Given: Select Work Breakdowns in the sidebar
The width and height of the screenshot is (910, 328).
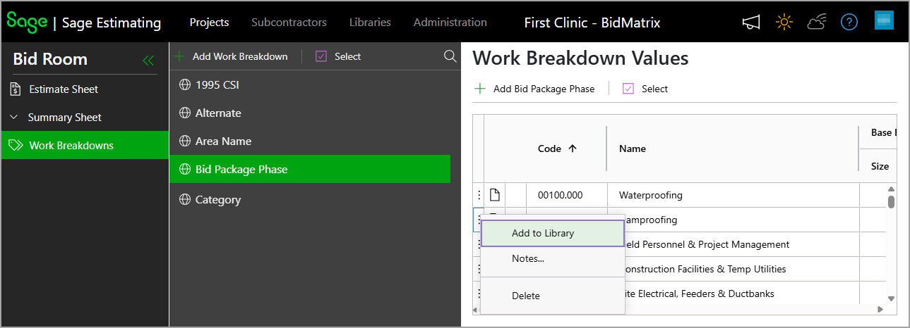Looking at the screenshot, I should tap(85, 146).
